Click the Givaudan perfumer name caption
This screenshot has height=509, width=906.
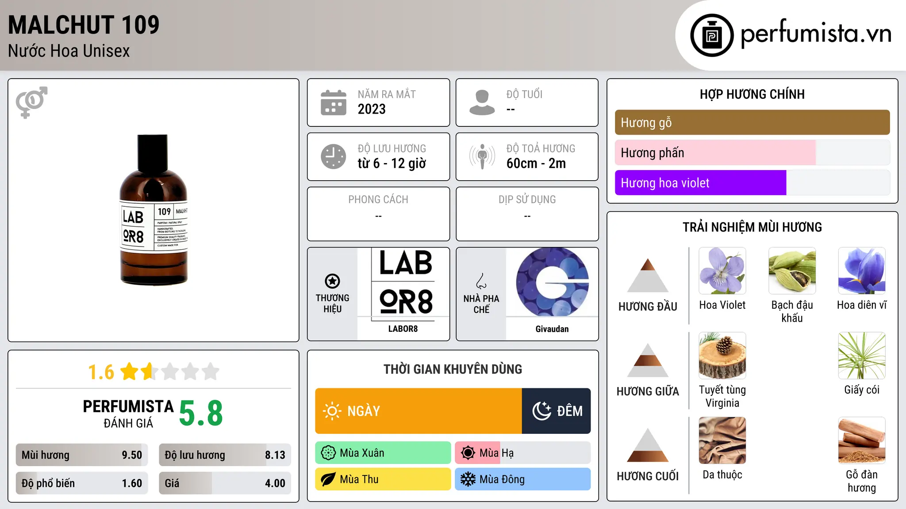[552, 329]
